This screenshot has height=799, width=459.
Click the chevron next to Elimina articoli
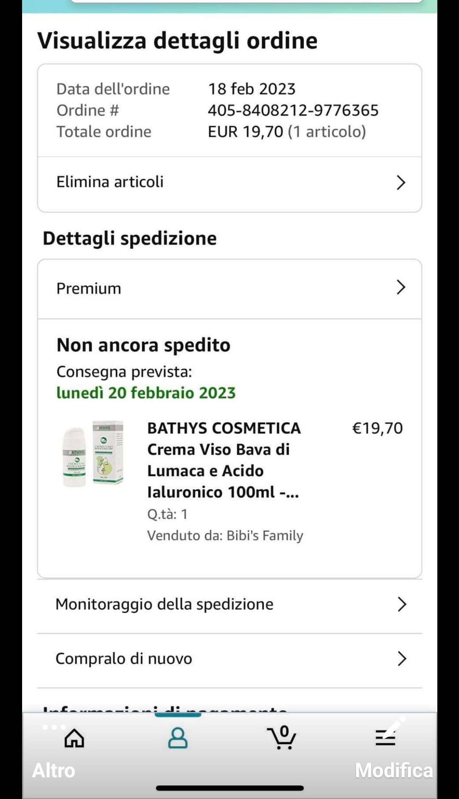coord(401,183)
